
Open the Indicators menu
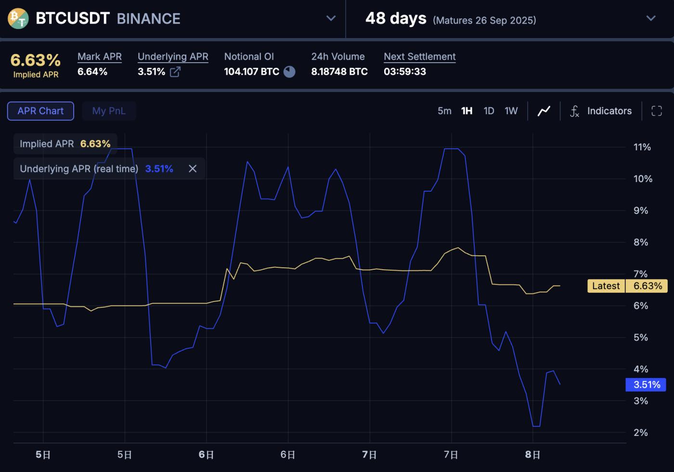[x=609, y=111]
